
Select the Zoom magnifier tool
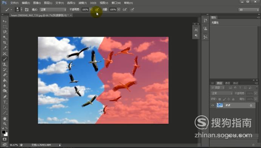(x=5, y=124)
